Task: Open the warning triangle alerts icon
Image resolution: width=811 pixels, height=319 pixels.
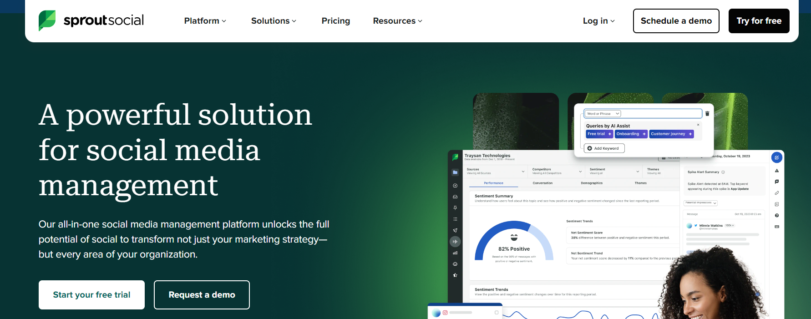Action: coord(776,171)
